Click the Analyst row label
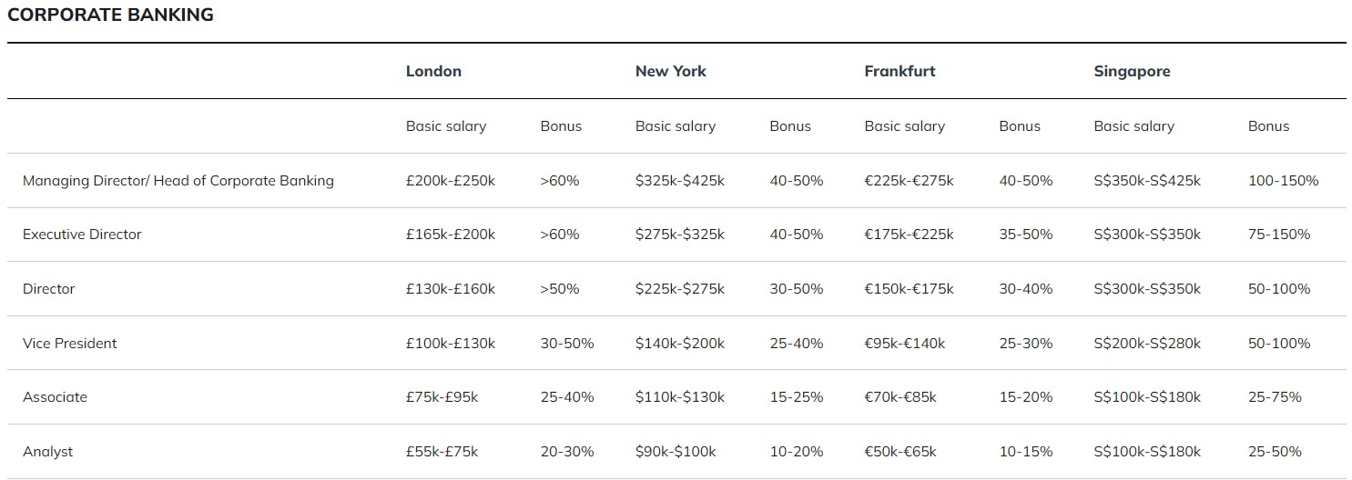The image size is (1352, 480). [47, 452]
